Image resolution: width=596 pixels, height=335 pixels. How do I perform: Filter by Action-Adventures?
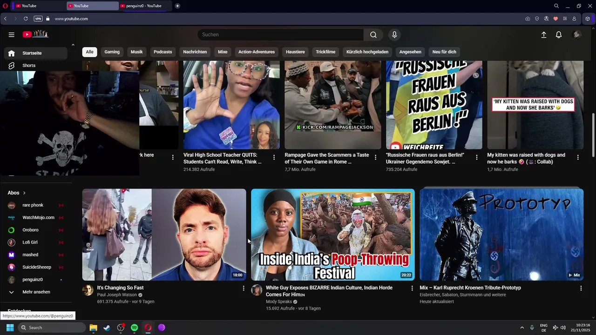(x=257, y=52)
